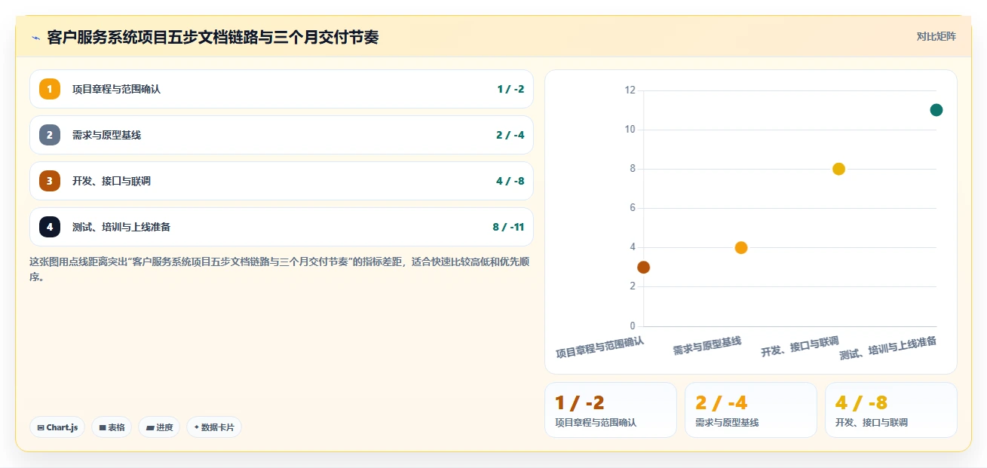987x468 pixels.
Task: Click the 项目章程与范围确认 x-axis label
Action: coord(600,347)
